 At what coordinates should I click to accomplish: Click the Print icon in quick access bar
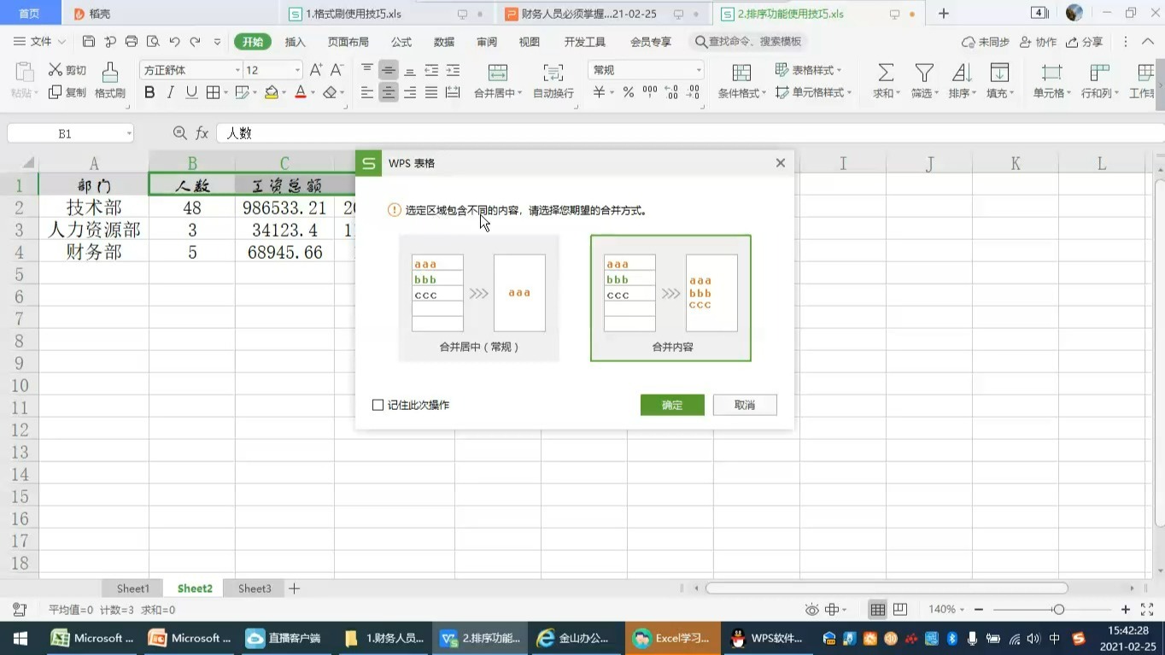132,41
